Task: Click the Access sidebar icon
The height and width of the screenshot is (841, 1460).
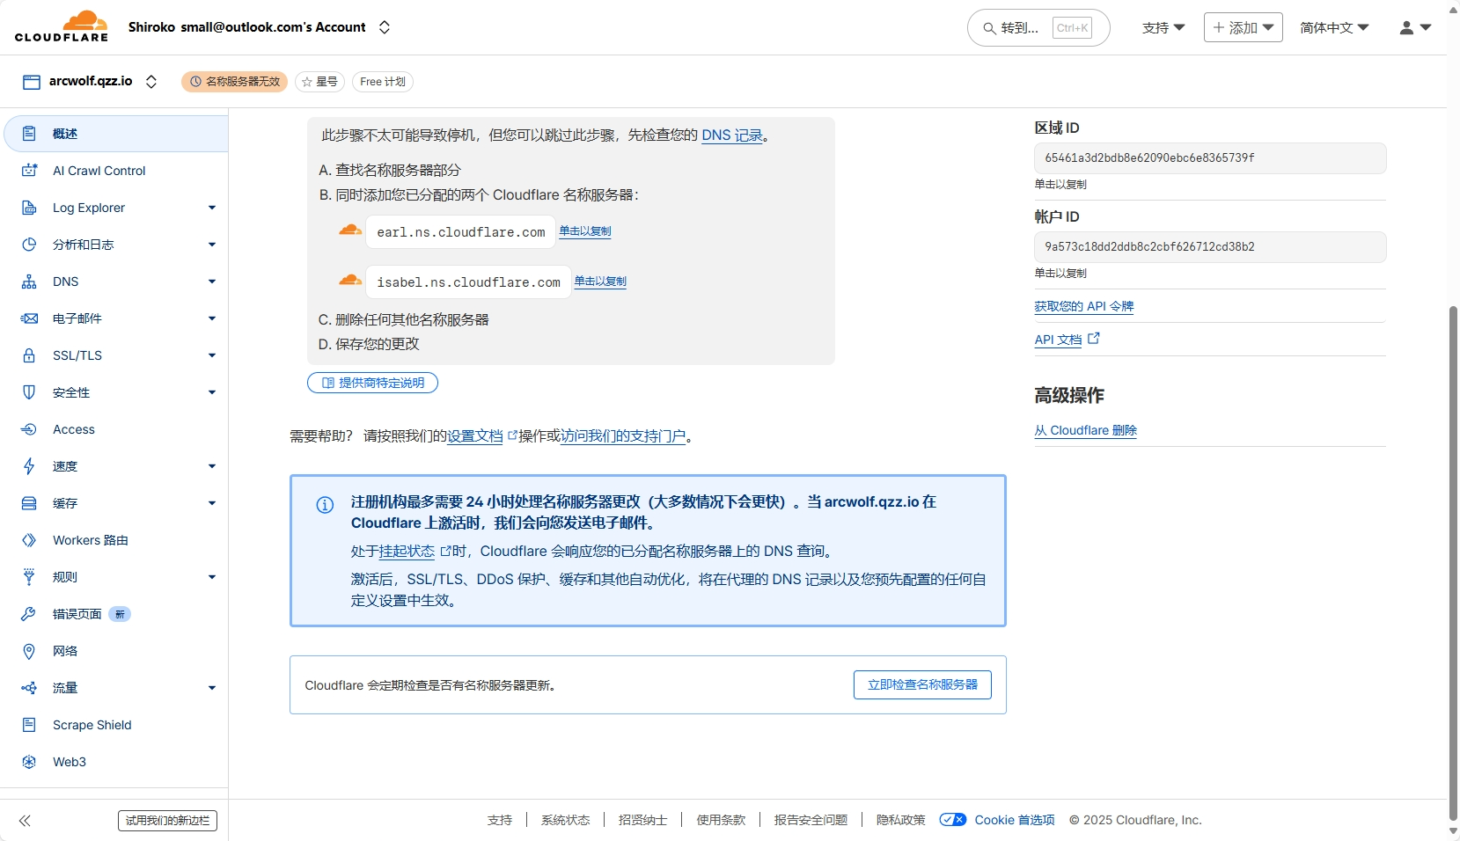Action: 29,429
